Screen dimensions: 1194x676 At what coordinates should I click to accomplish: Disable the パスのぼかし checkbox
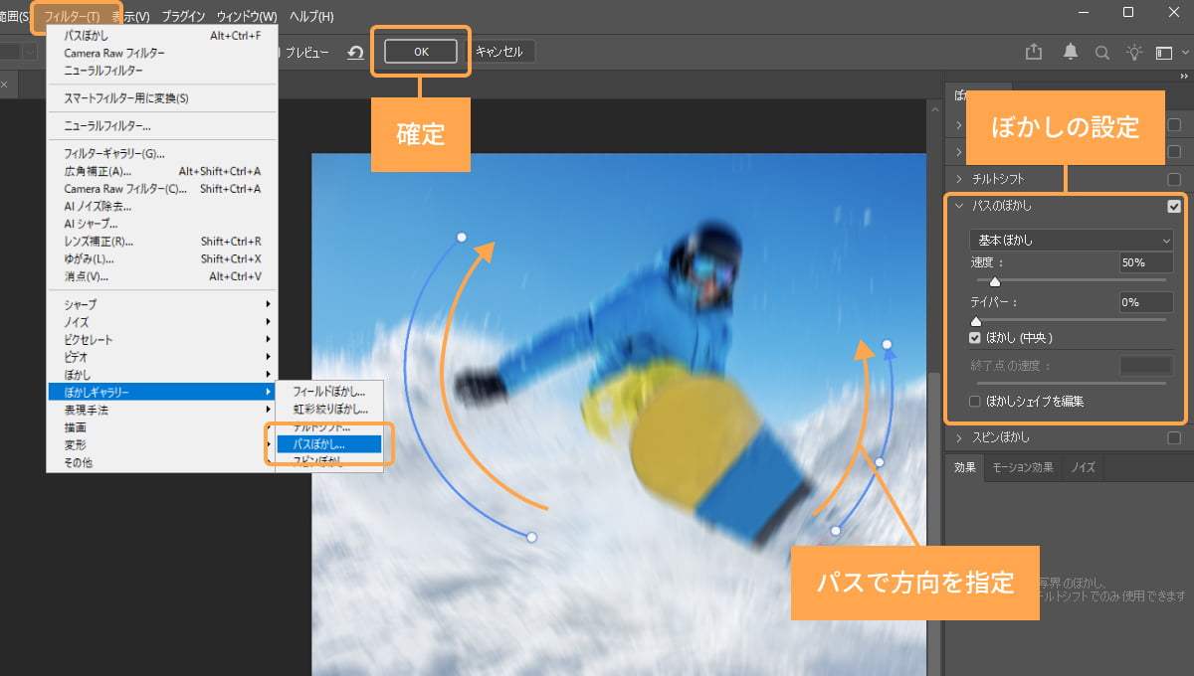(1174, 206)
